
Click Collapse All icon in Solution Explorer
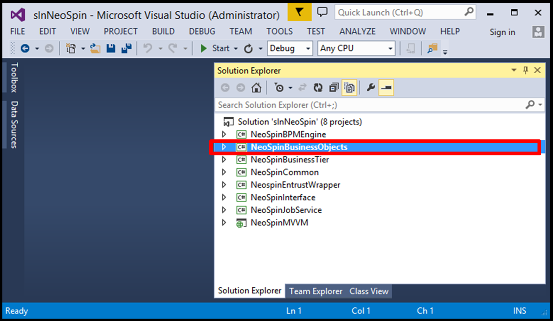point(334,87)
